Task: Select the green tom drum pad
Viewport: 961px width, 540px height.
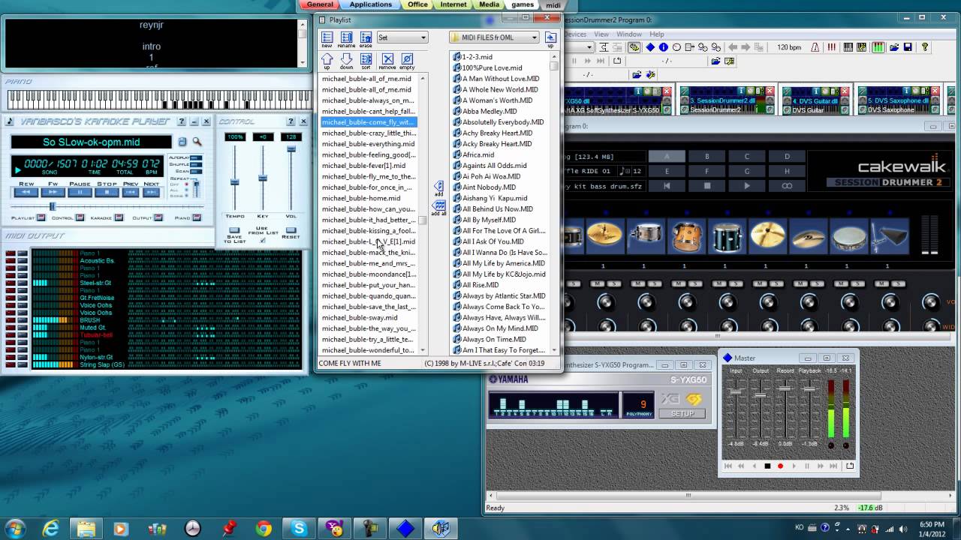Action: click(x=726, y=237)
